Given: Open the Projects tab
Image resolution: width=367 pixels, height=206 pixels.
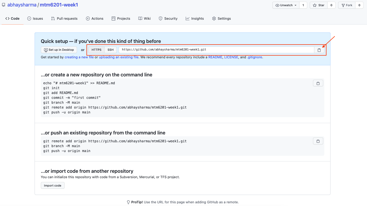Looking at the screenshot, I should click(x=121, y=18).
